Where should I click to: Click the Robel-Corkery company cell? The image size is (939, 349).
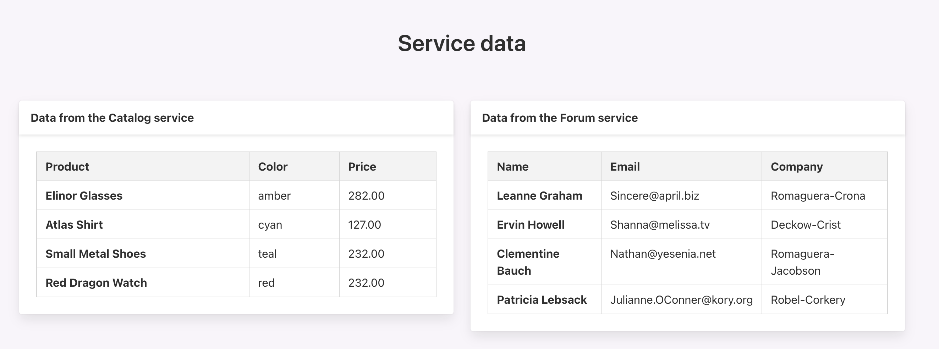[x=824, y=299]
